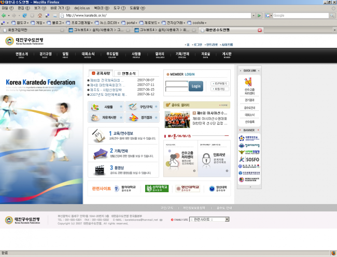Switch to the 연맹소식 news tab
The height and width of the screenshot is (257, 337).
click(x=127, y=74)
